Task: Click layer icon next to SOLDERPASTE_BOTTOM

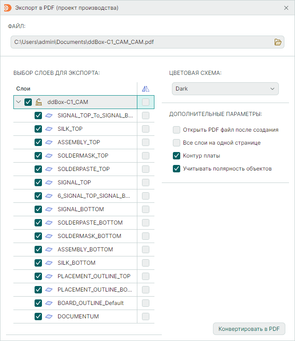Action: coord(49,223)
